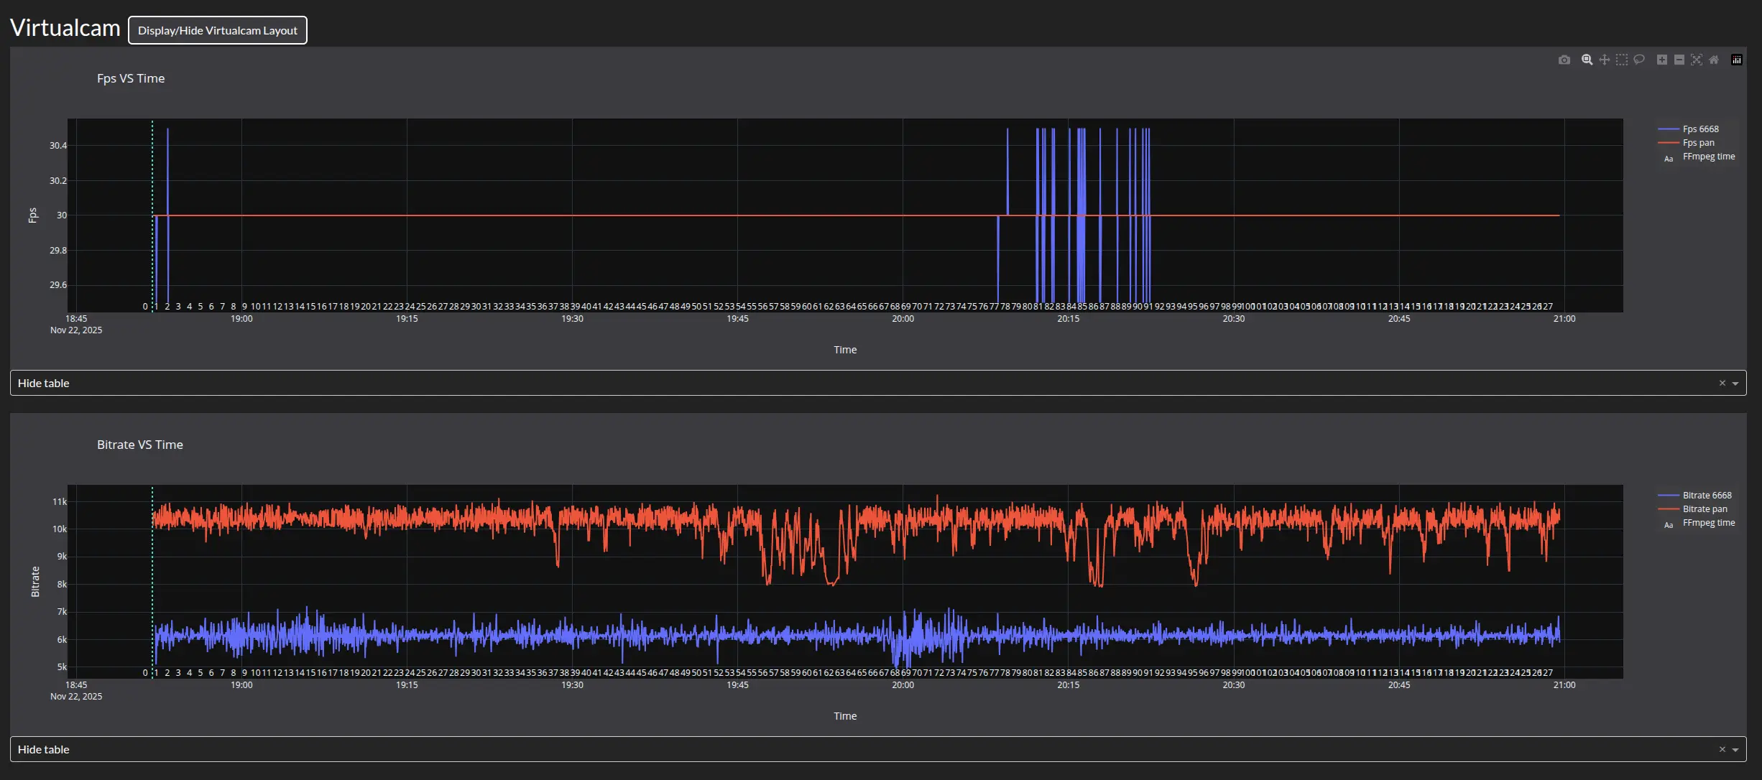Click Display/Hide Virtualcam Layout button
1762x780 pixels.
pyautogui.click(x=217, y=30)
